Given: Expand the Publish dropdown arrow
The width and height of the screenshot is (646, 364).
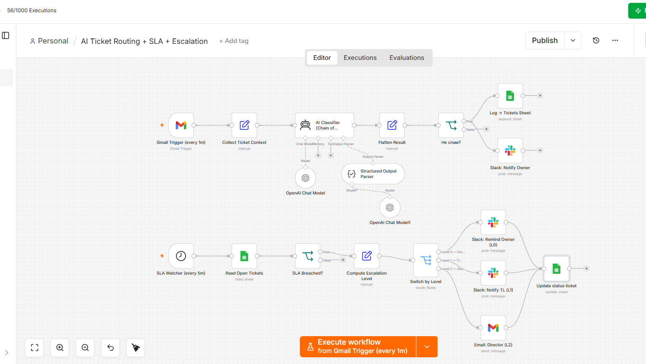Looking at the screenshot, I should (x=573, y=40).
